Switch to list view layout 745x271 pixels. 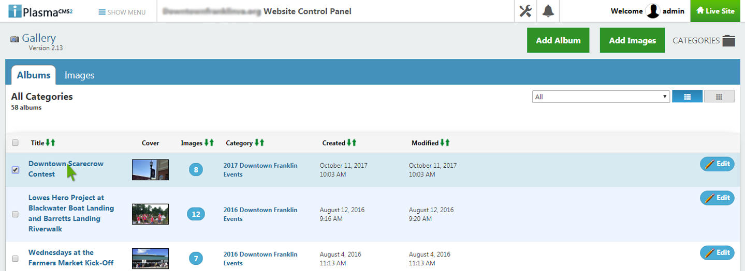tap(687, 97)
